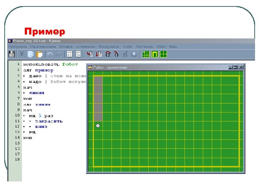Click the run program icon with red curved arrow

click(x=90, y=54)
